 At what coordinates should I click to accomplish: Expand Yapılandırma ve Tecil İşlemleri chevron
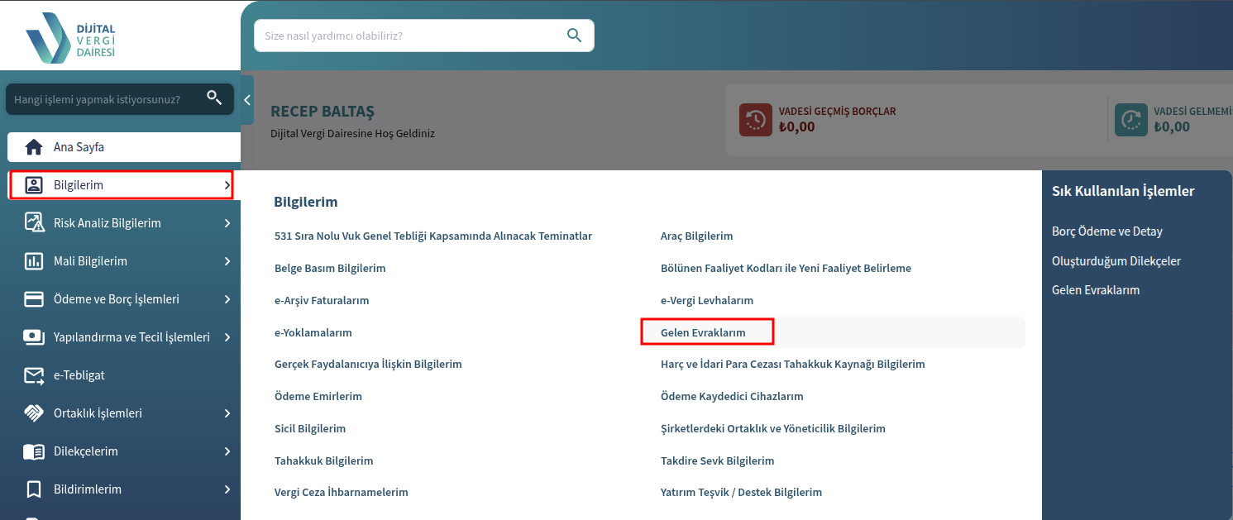click(x=227, y=337)
